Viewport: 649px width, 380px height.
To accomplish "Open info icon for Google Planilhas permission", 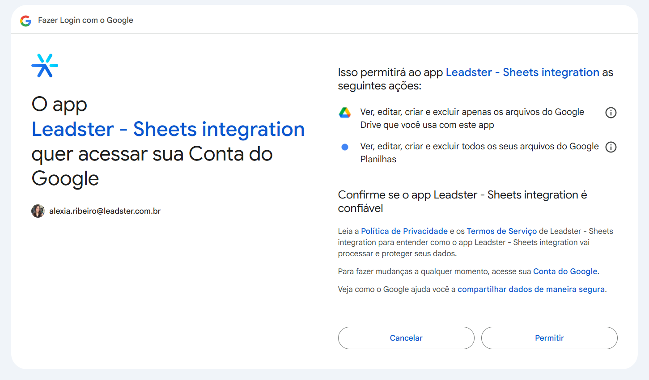I will (x=611, y=147).
